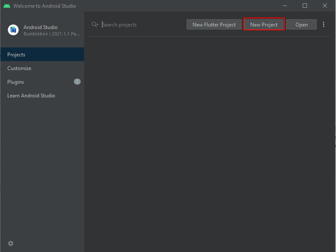This screenshot has height=252, width=336.
Task: Open an existing project via the Open button
Action: pos(301,24)
